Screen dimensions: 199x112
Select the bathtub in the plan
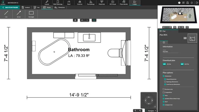click(54, 52)
